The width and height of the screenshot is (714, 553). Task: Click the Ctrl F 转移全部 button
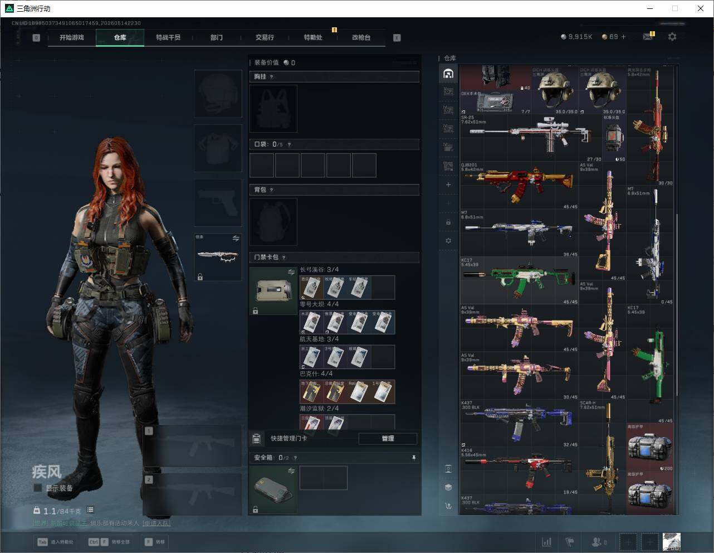(x=109, y=542)
